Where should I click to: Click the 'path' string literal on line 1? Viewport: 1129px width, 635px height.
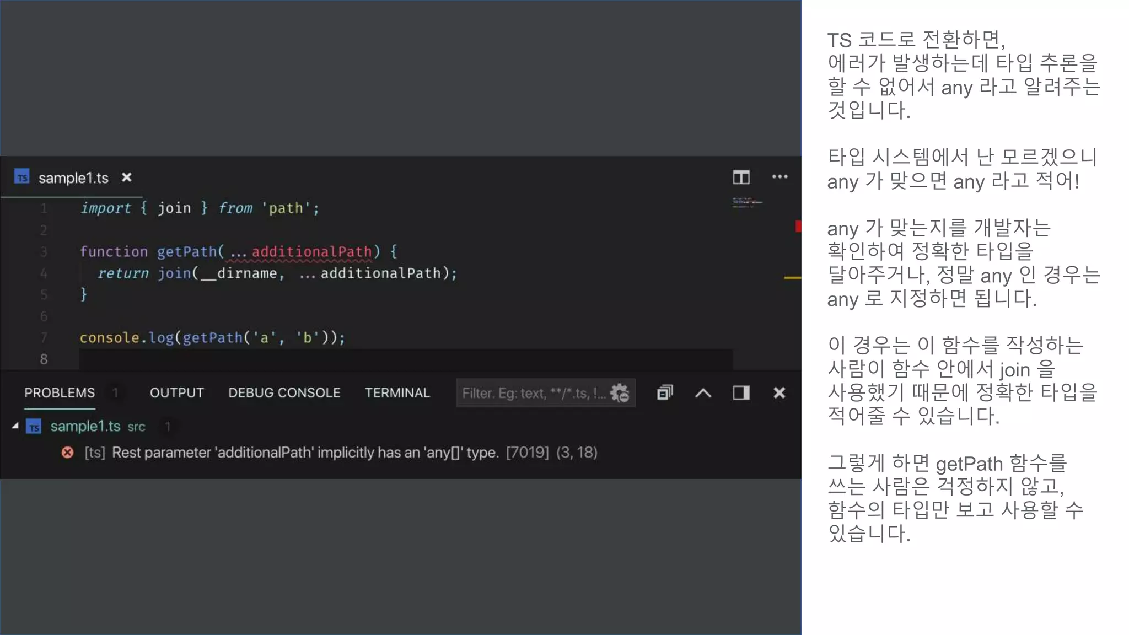pyautogui.click(x=286, y=208)
